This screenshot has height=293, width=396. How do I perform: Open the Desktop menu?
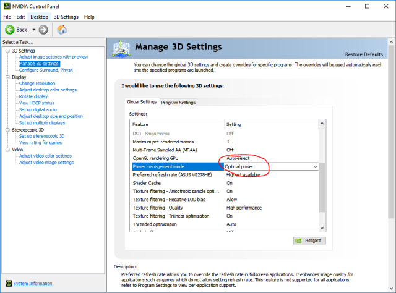tap(39, 17)
